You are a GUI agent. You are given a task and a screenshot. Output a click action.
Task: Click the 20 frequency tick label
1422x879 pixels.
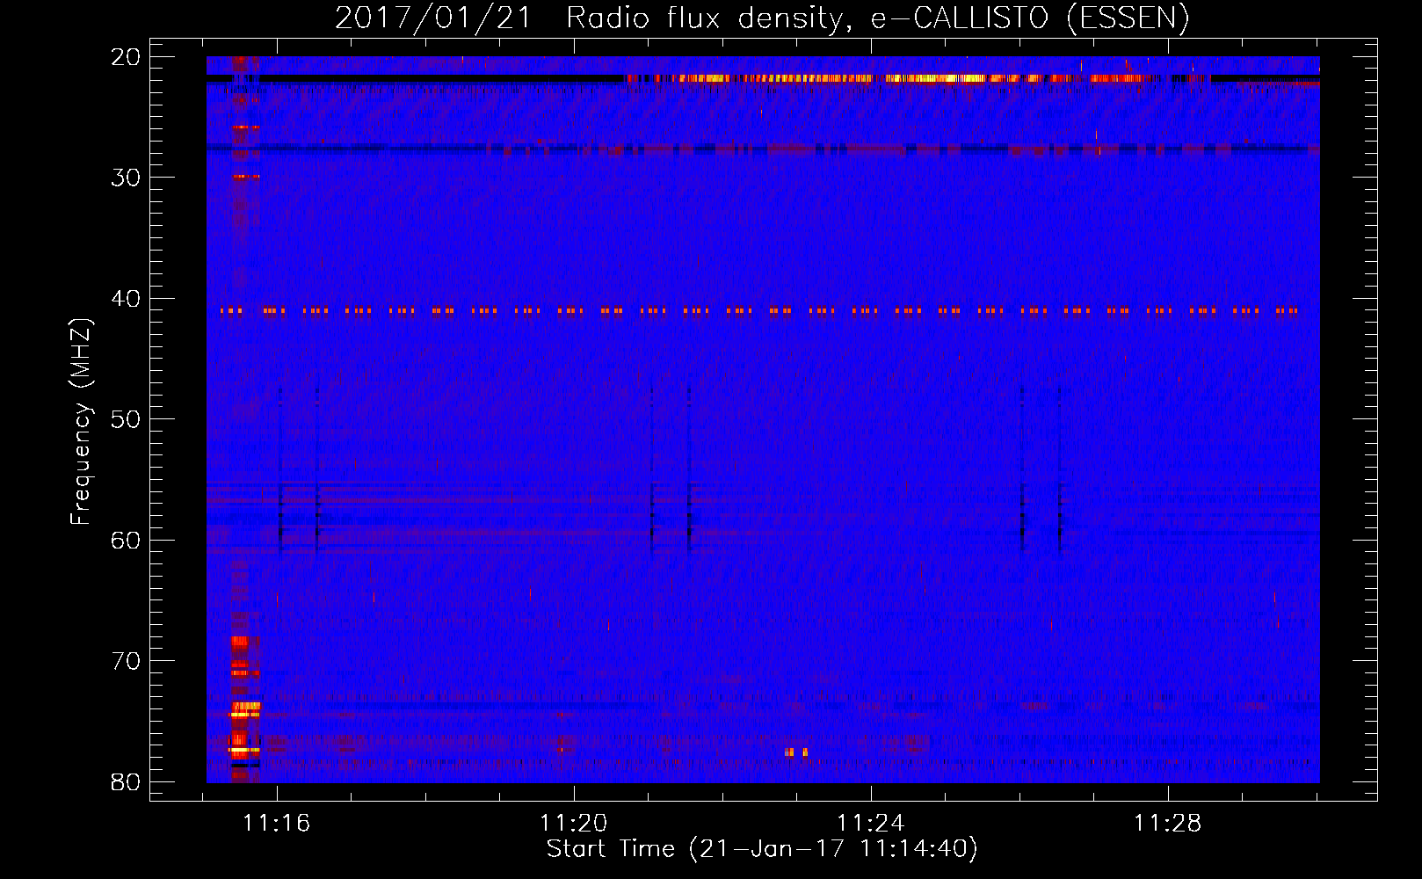click(127, 57)
